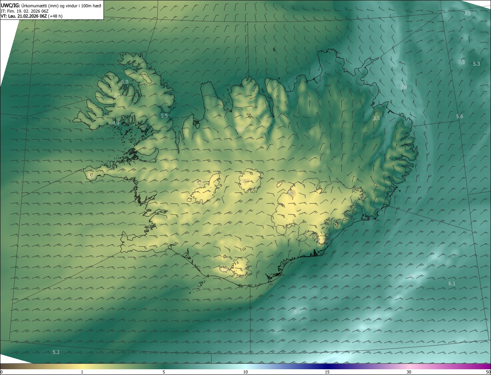The height and width of the screenshot is (375, 491).
Task: Click the 0 tick on the color scale
Action: coord(2,372)
